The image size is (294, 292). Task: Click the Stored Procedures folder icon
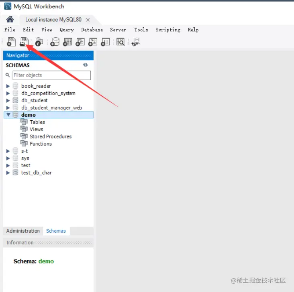tap(24, 136)
